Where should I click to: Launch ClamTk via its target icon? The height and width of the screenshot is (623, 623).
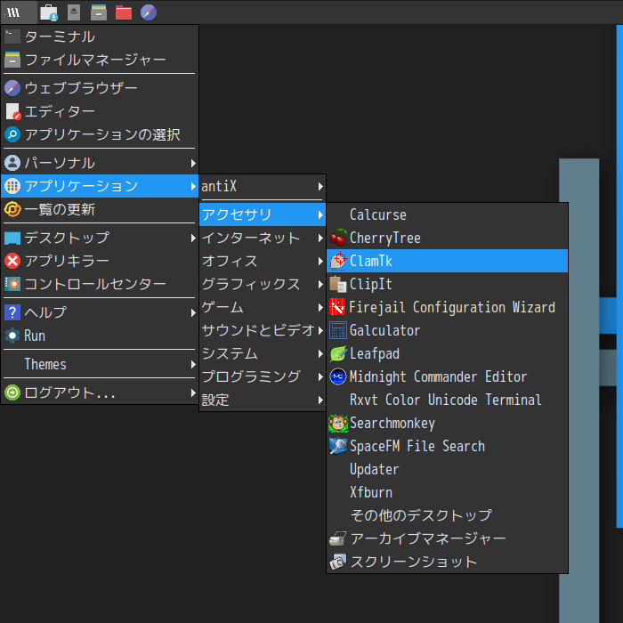(x=338, y=261)
